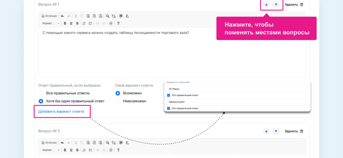Click the Find (magnifier) icon in Question 1 editor
The image size is (343, 158).
[x=107, y=16]
